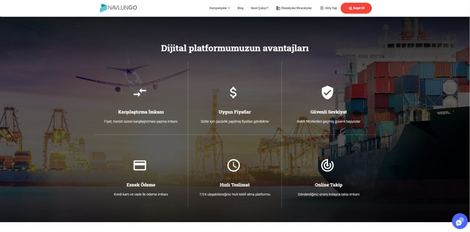Click the clock icon for Hızlı Teslimat
Screen dimensions: 470x232
234,165
